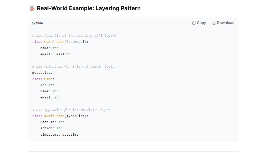Click the line 'timestamp: datetime'
The image size is (256, 153).
[x=59, y=135]
